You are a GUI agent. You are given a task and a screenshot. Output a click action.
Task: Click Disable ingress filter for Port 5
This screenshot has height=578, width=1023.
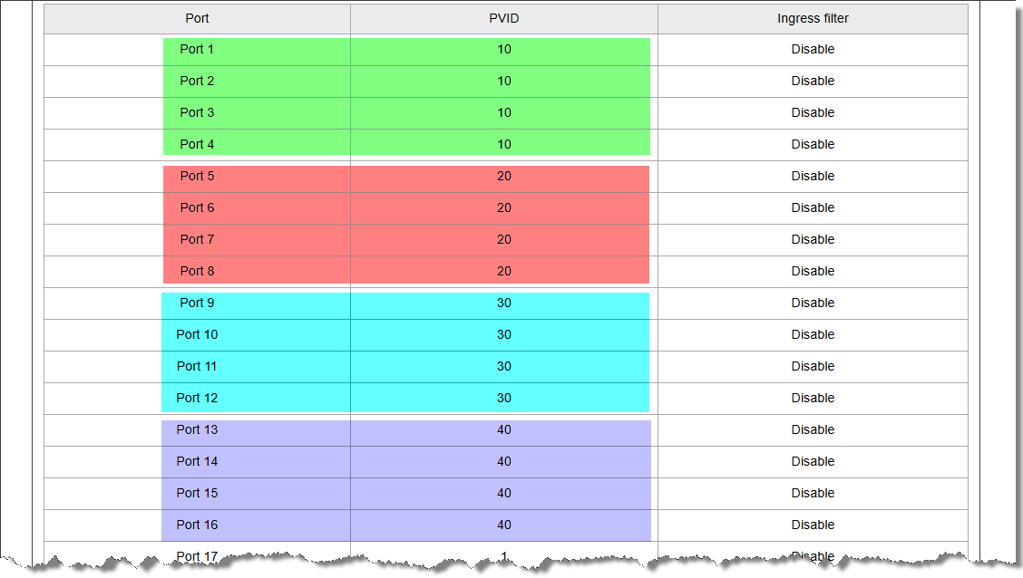(813, 177)
